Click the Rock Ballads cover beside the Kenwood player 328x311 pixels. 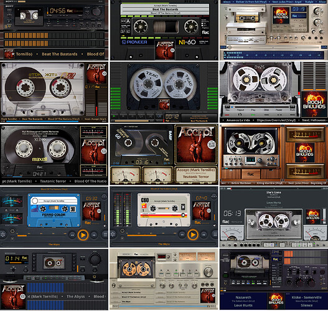[314, 104]
